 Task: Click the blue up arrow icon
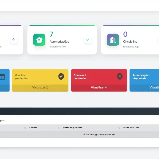pos(14,40)
